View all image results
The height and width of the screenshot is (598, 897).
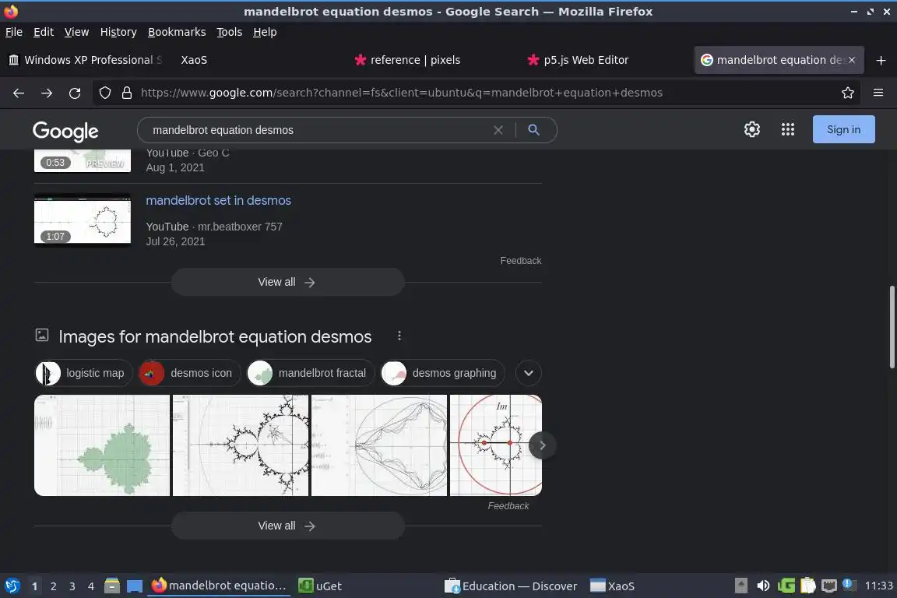pos(288,526)
